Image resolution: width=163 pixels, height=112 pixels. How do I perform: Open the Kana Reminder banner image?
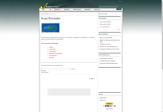[x=51, y=28]
